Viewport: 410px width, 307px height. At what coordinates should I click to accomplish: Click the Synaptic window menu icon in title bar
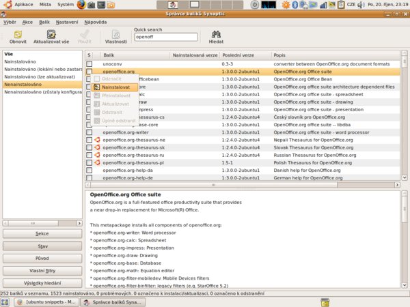pos(3,14)
